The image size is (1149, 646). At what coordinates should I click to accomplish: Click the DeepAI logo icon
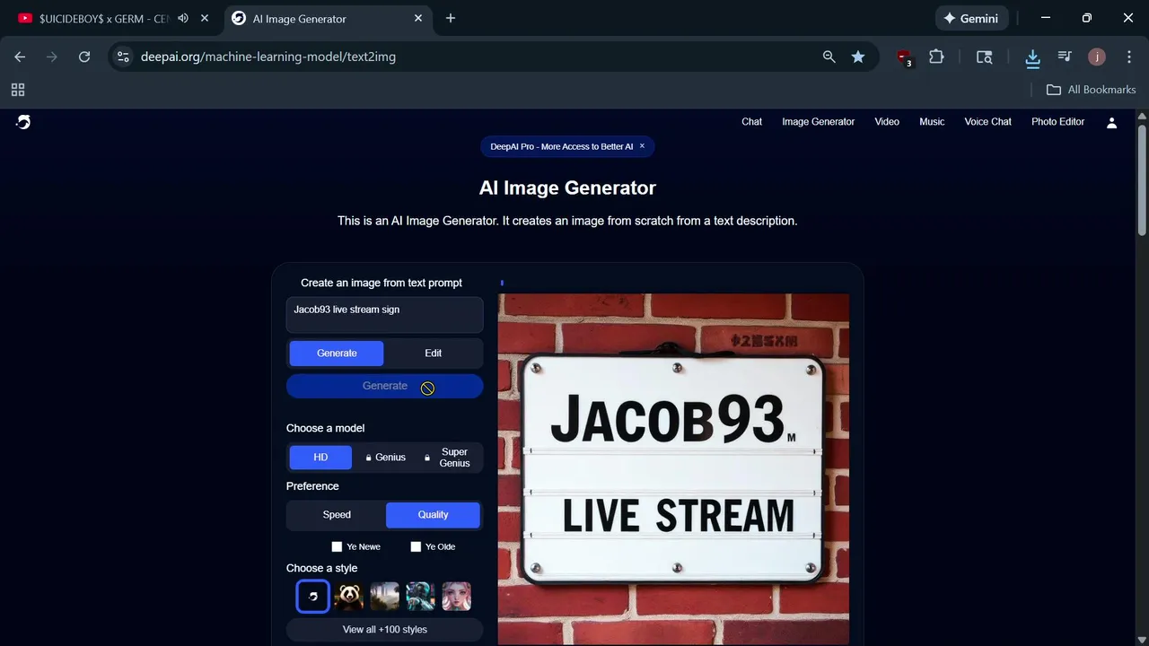pos(23,122)
